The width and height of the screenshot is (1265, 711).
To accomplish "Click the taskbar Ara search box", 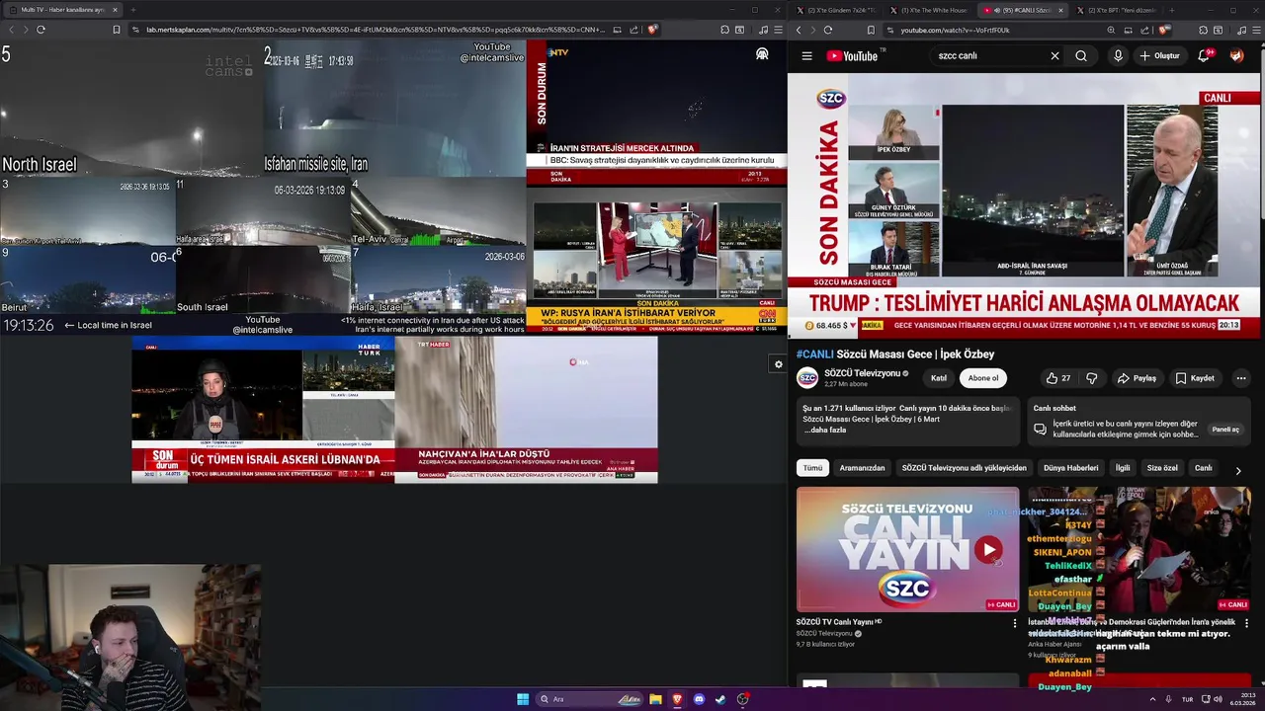I will coord(591,699).
